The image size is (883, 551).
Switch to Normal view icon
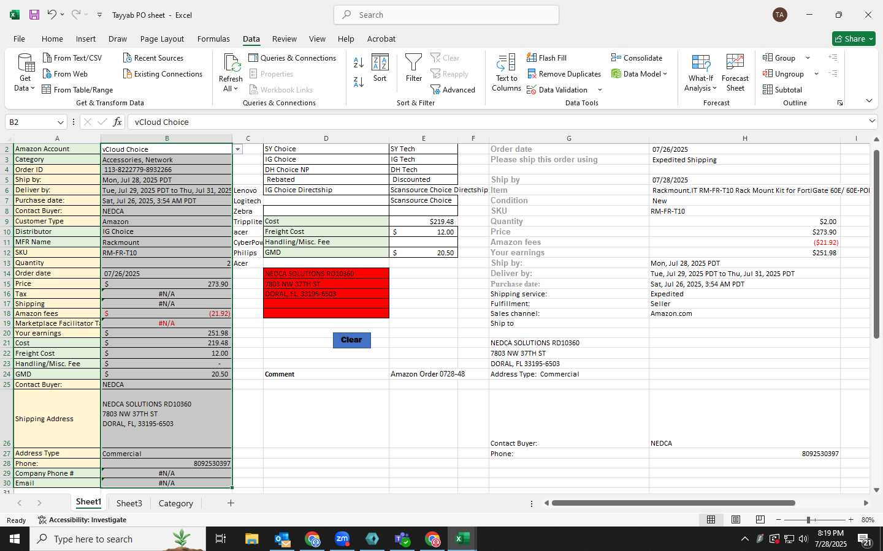711,520
